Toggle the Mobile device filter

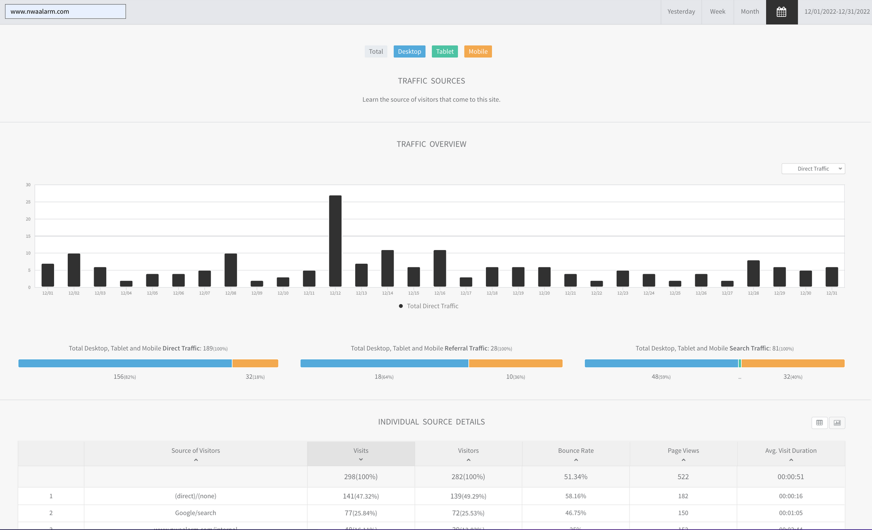click(478, 51)
